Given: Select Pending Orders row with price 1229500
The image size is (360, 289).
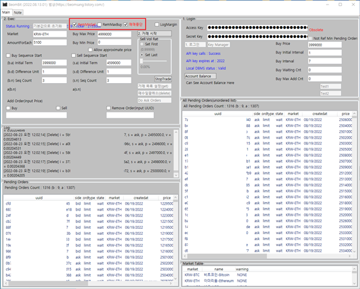Looking at the screenshot, I should pyautogui.click(x=89, y=203).
